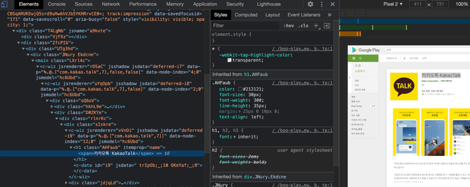Select the span KakaoTalk element row

[x=102, y=153]
